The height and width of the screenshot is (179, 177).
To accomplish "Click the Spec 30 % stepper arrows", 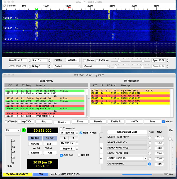I will (168, 61).
